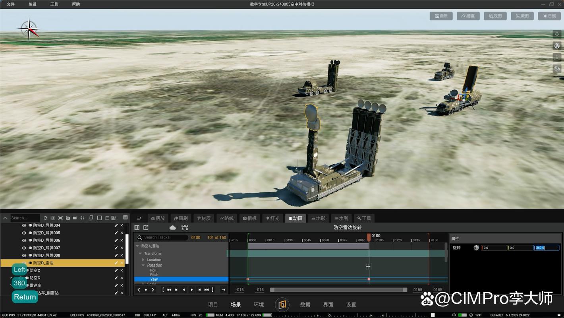Open 数据 in bottom navigation
Screen dimensions: 564x318
tap(305, 304)
